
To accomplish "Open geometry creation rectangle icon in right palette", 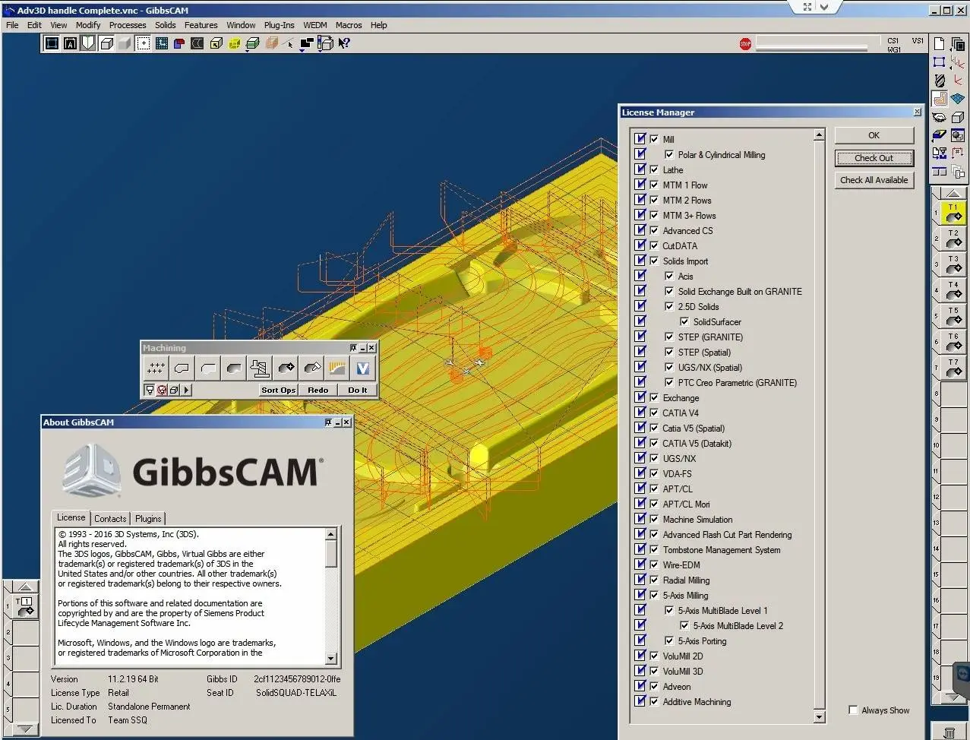I will coord(939,62).
